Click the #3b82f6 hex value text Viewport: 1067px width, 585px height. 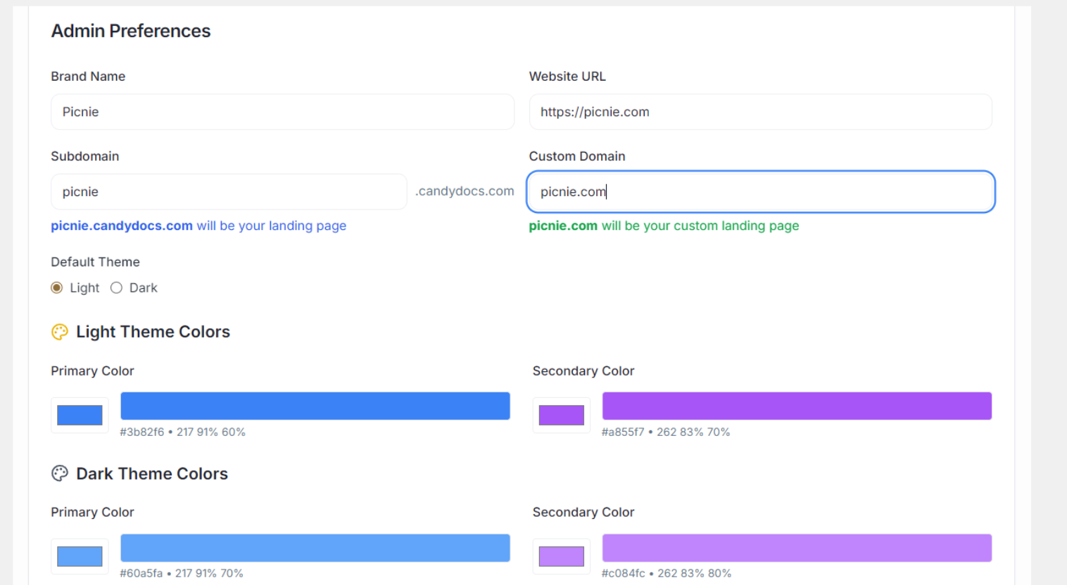click(141, 432)
